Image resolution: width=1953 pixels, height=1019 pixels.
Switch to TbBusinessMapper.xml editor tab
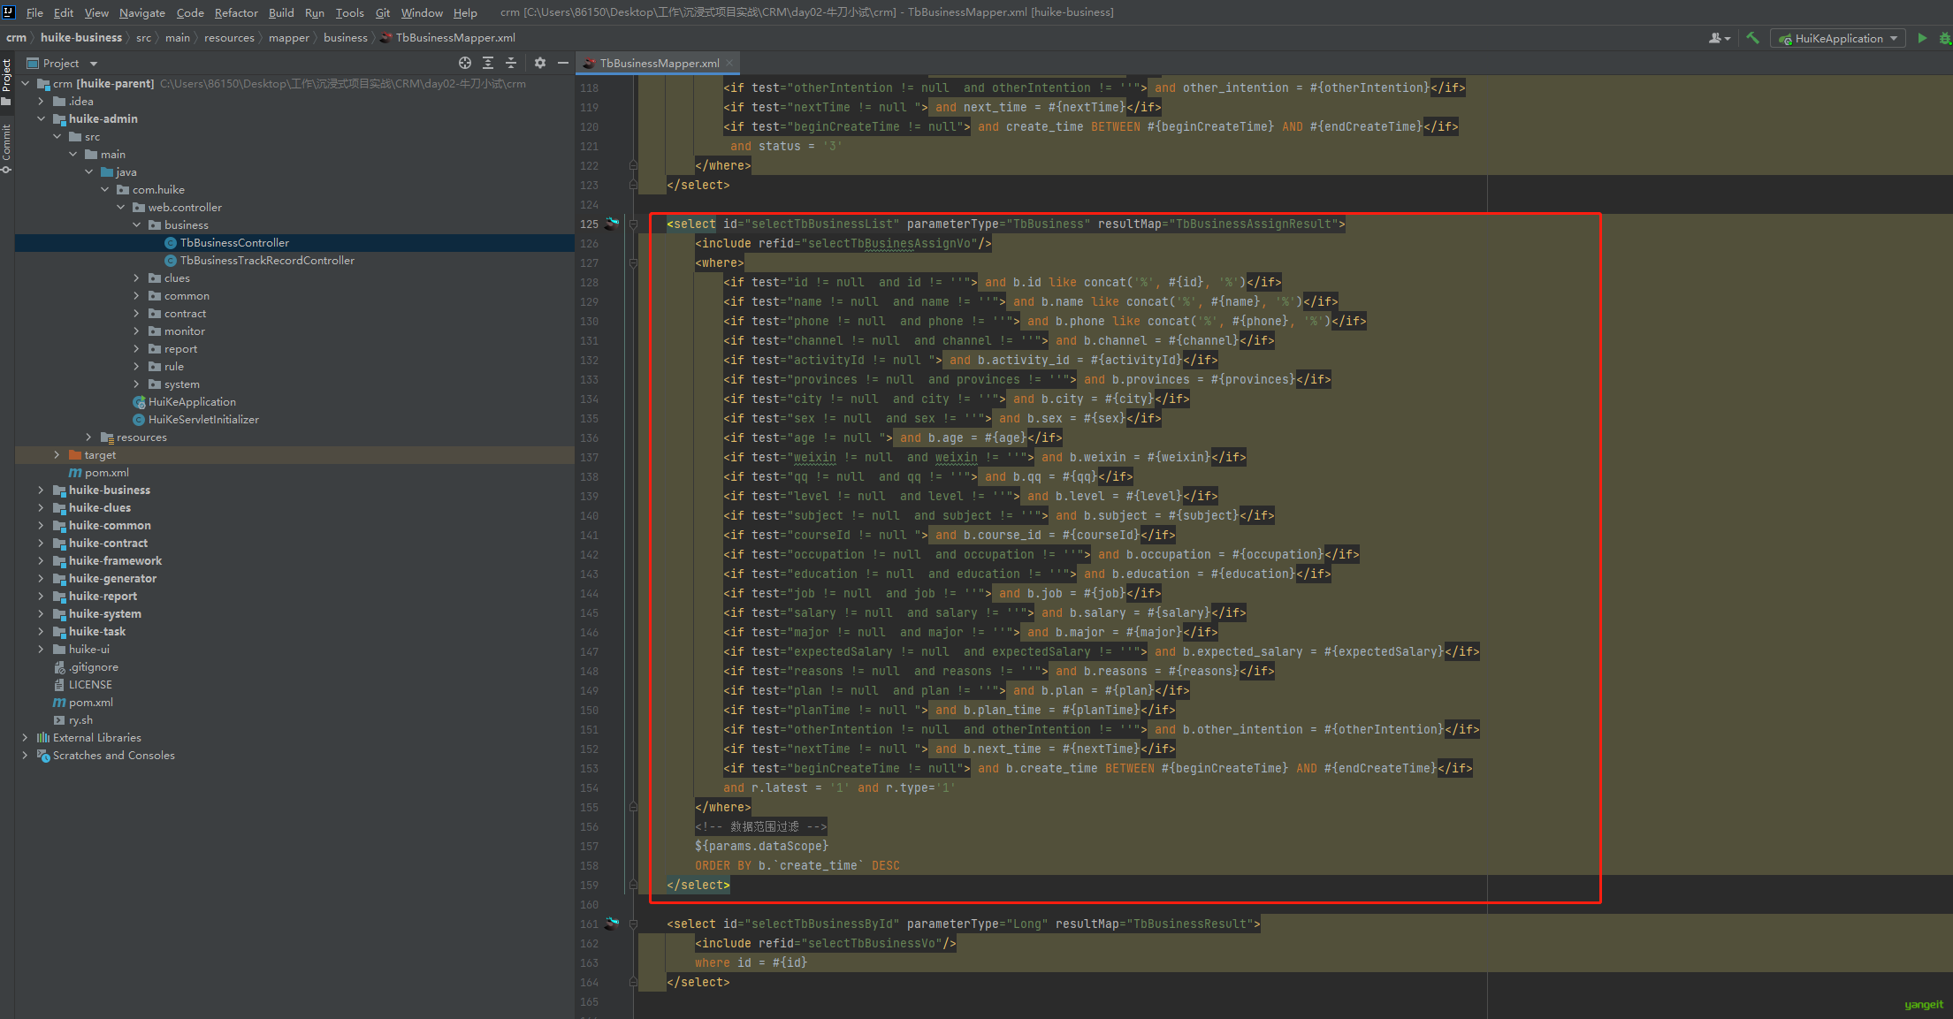[659, 63]
